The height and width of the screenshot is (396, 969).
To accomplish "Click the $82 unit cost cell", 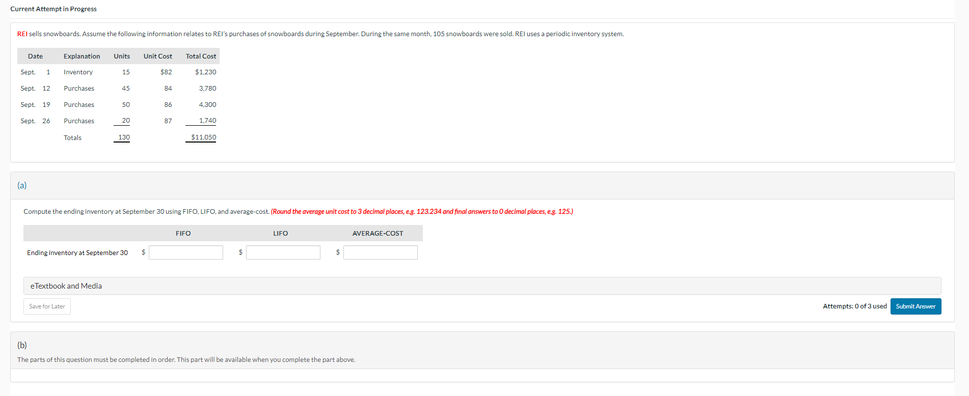I will tap(166, 72).
